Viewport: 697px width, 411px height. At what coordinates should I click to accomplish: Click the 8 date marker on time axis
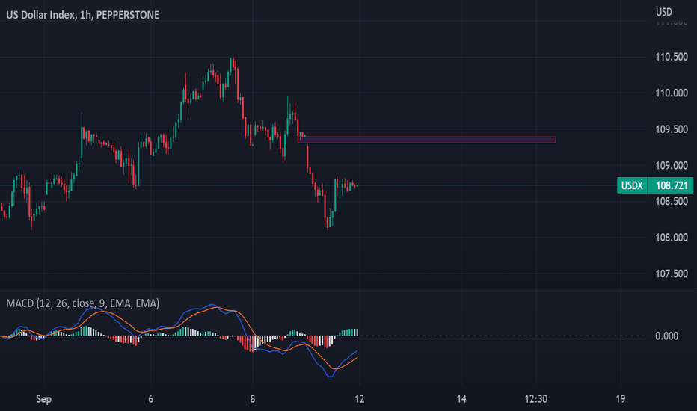(253, 399)
